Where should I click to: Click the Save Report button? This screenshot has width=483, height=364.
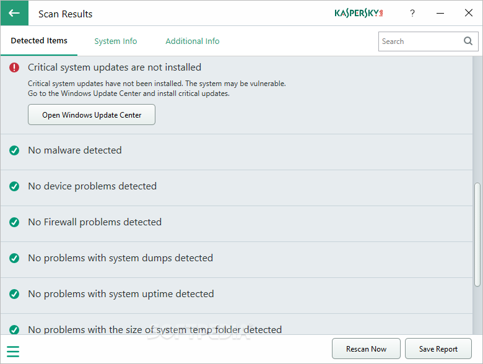438,349
